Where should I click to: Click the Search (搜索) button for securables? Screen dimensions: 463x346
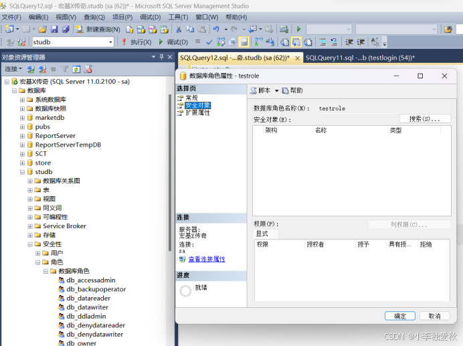(x=425, y=118)
